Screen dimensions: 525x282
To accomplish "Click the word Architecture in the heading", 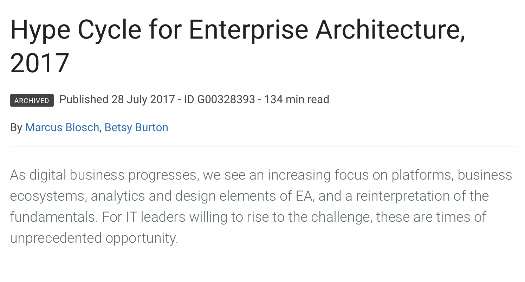I will [x=388, y=31].
